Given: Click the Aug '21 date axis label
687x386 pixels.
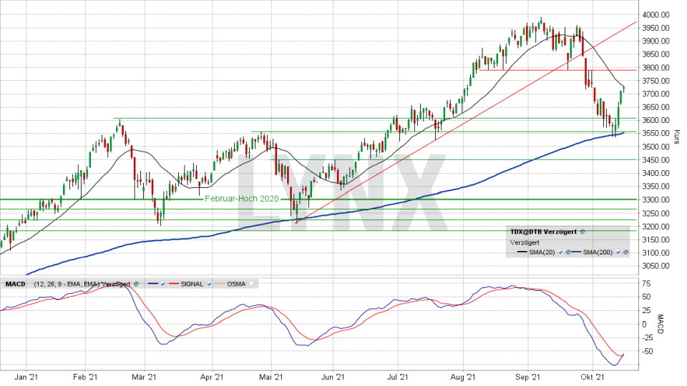Looking at the screenshot, I should (463, 377).
